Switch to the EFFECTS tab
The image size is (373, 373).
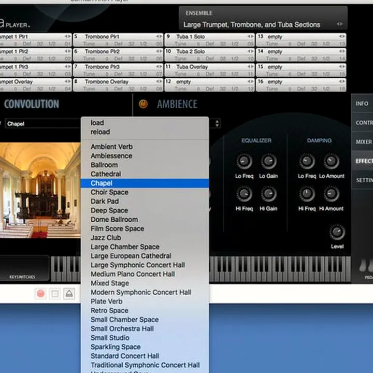[362, 161]
